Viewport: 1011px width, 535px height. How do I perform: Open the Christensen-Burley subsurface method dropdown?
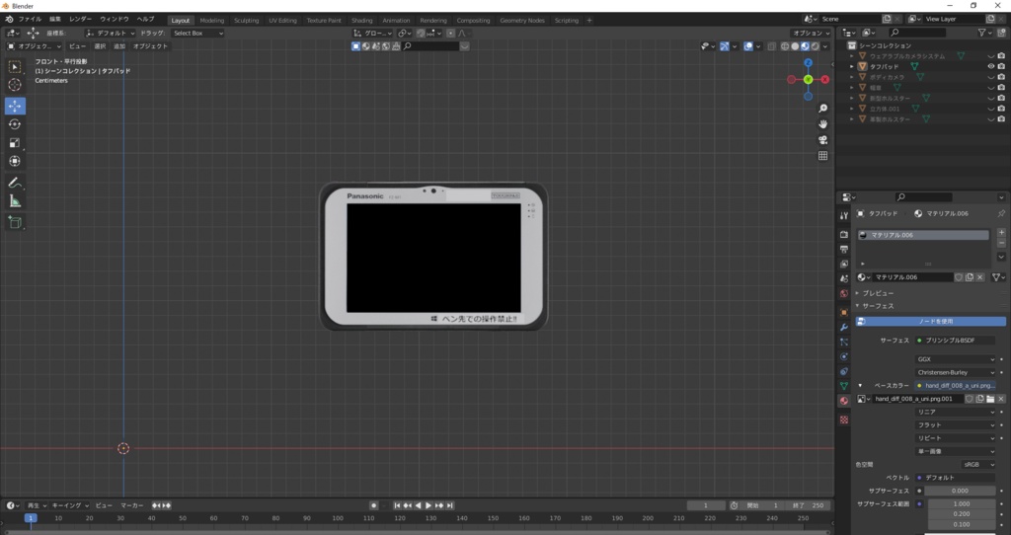coord(955,372)
